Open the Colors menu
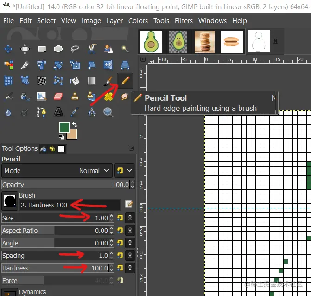 click(138, 21)
